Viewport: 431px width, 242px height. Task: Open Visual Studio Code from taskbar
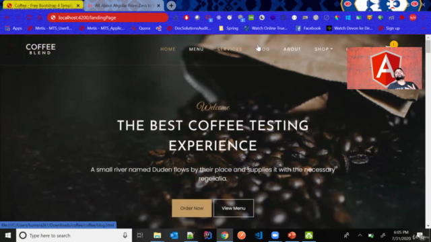(259, 235)
